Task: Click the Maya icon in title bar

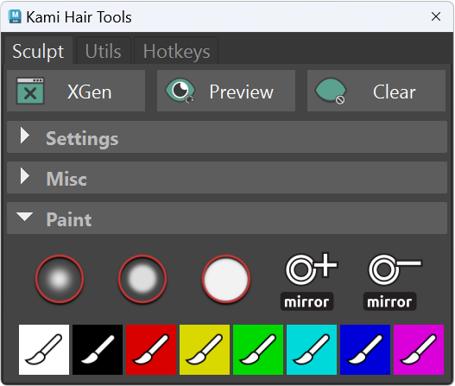Action: pos(15,16)
